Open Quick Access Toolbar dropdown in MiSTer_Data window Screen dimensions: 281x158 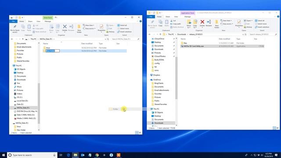[22, 18]
